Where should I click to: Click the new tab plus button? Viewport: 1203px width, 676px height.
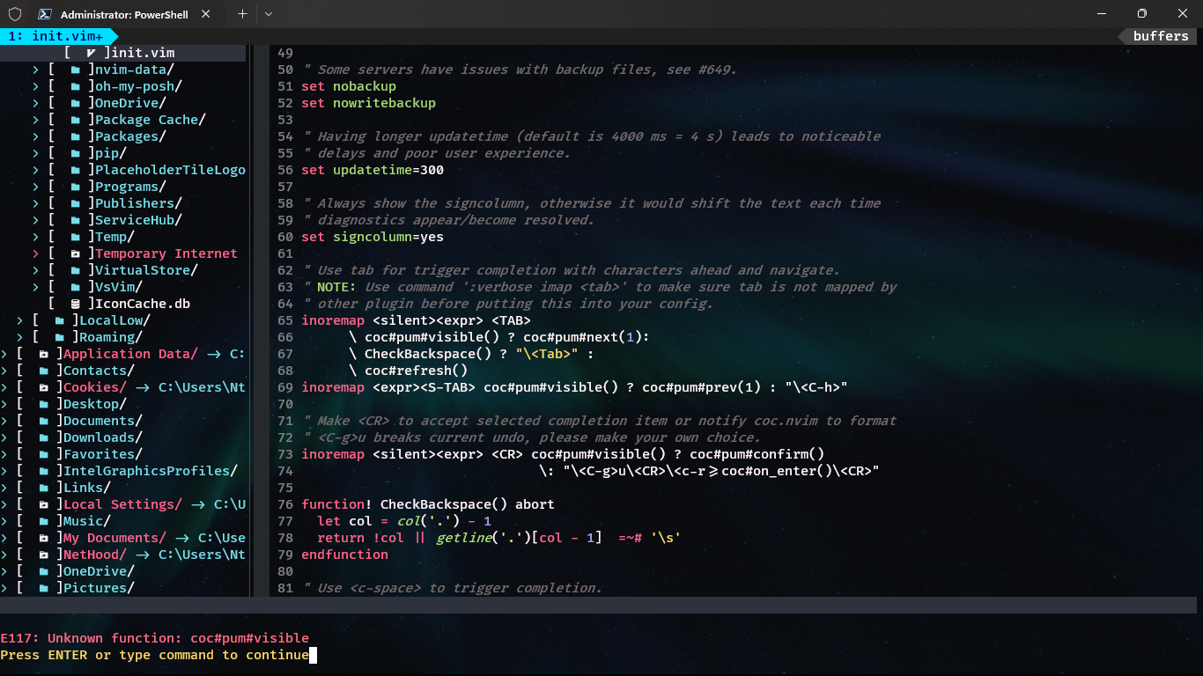[241, 14]
